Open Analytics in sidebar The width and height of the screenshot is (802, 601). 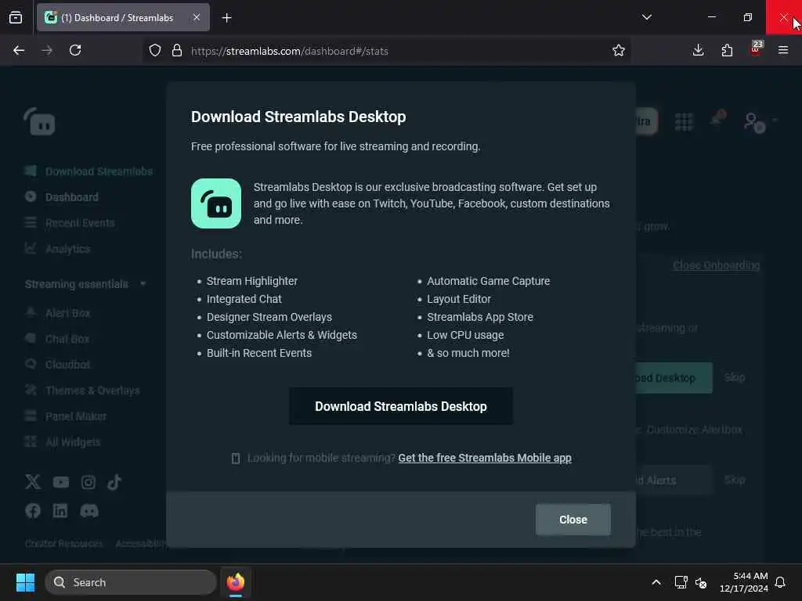coord(57,249)
